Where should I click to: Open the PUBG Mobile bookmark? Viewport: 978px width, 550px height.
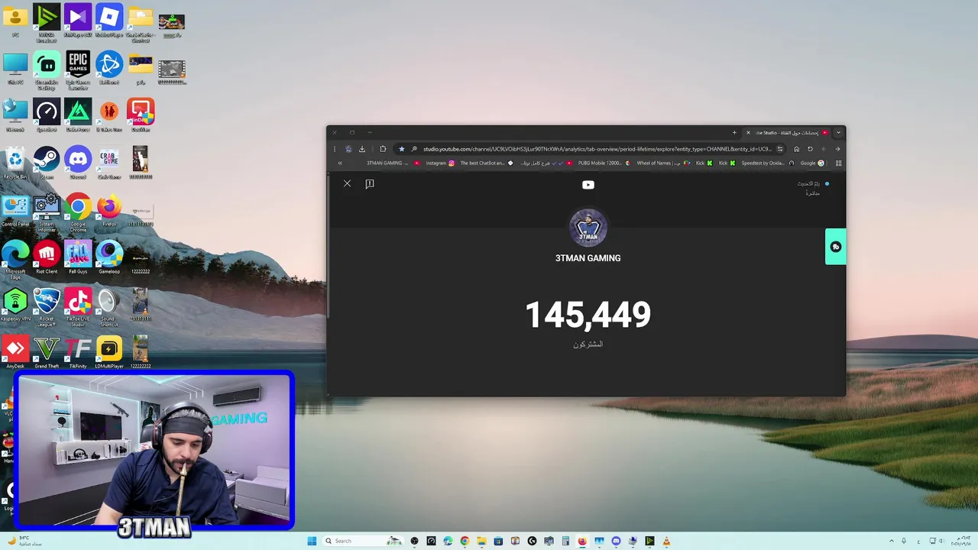click(604, 163)
